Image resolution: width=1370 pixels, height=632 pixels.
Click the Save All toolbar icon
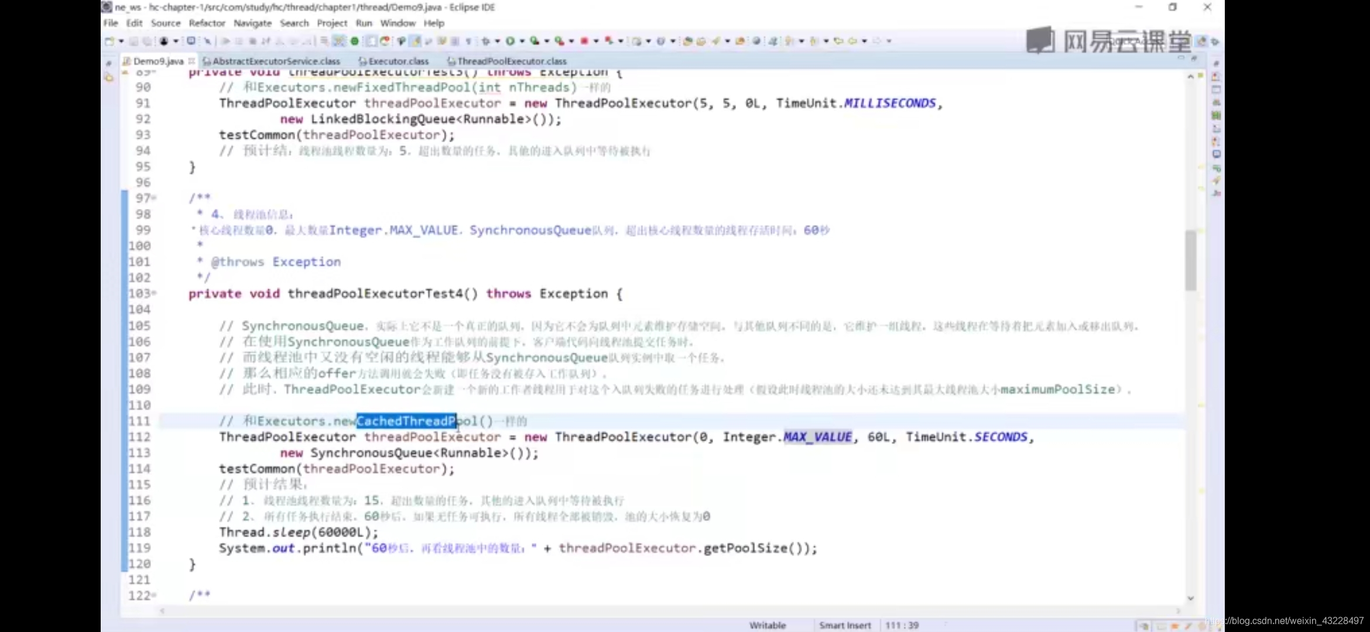click(x=147, y=41)
